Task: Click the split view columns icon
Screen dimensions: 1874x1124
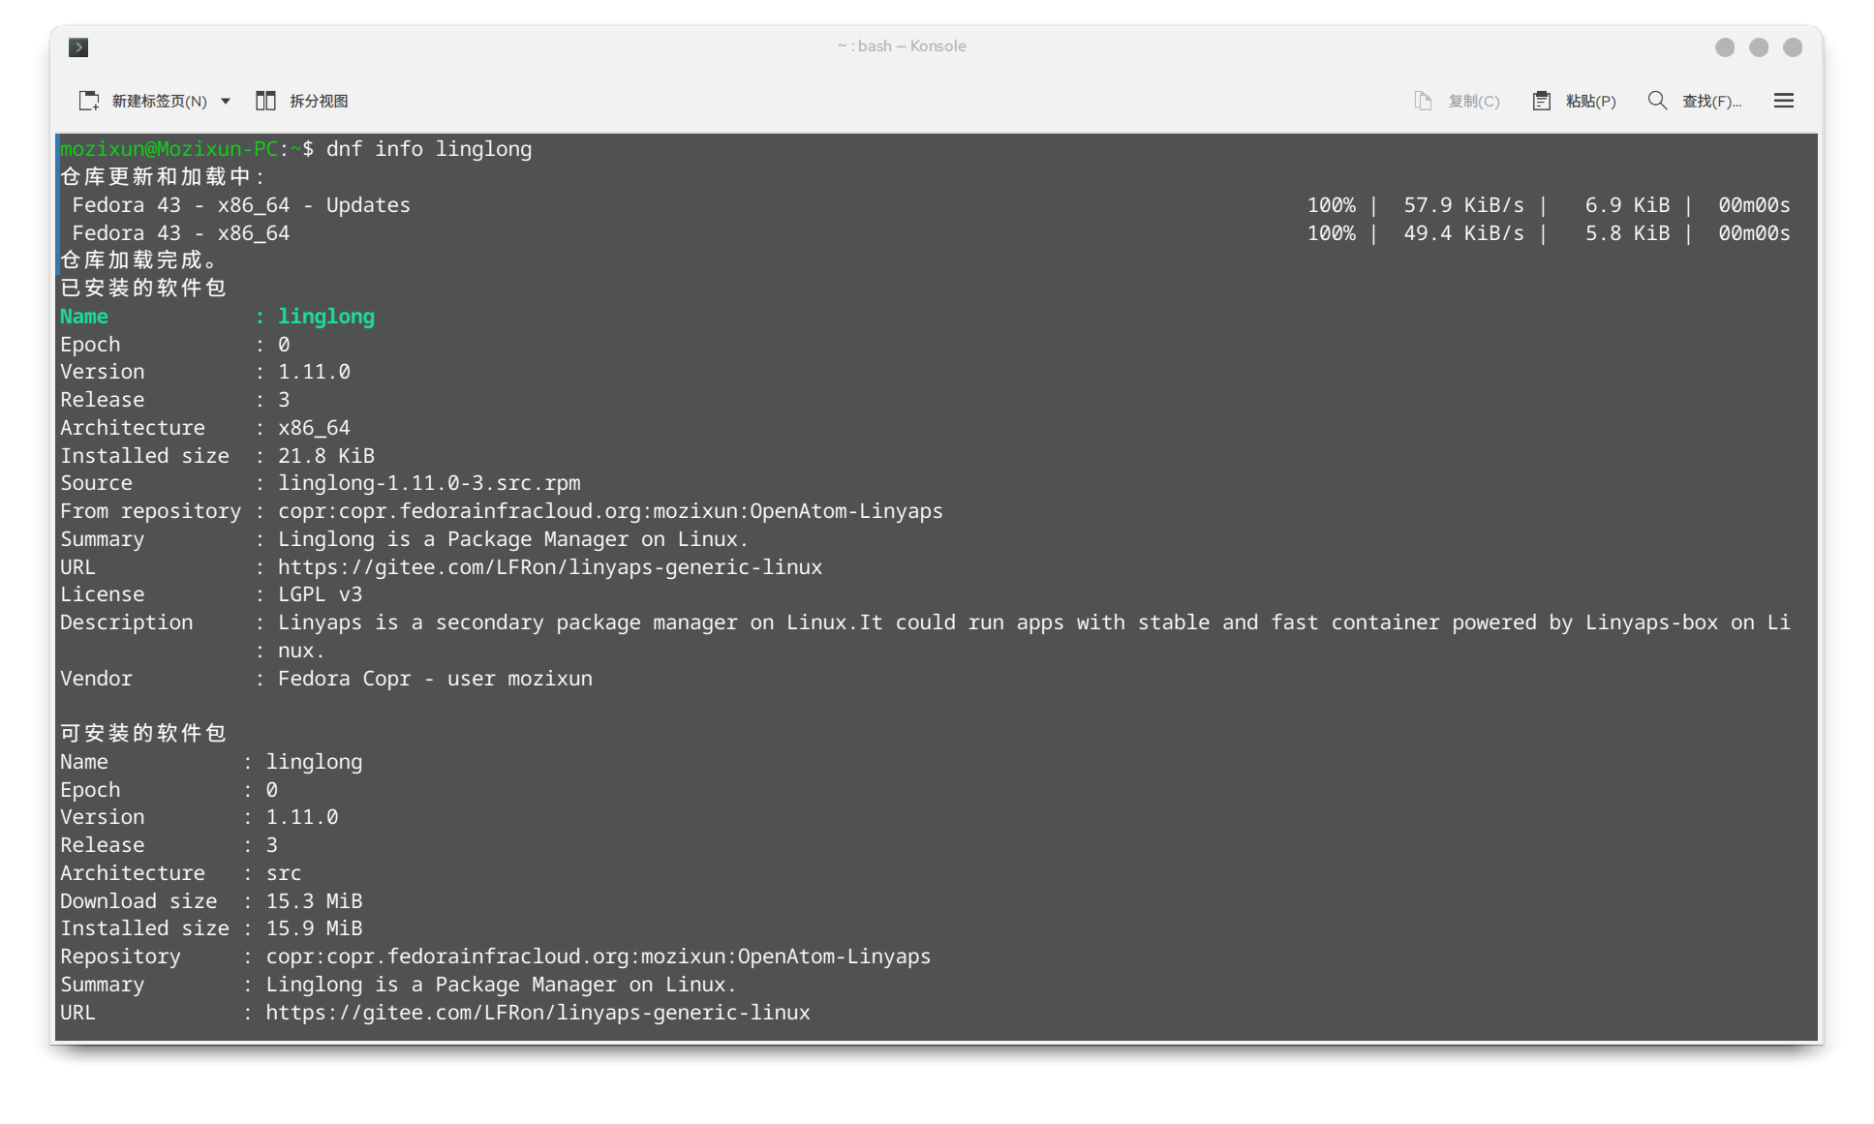Action: click(265, 101)
